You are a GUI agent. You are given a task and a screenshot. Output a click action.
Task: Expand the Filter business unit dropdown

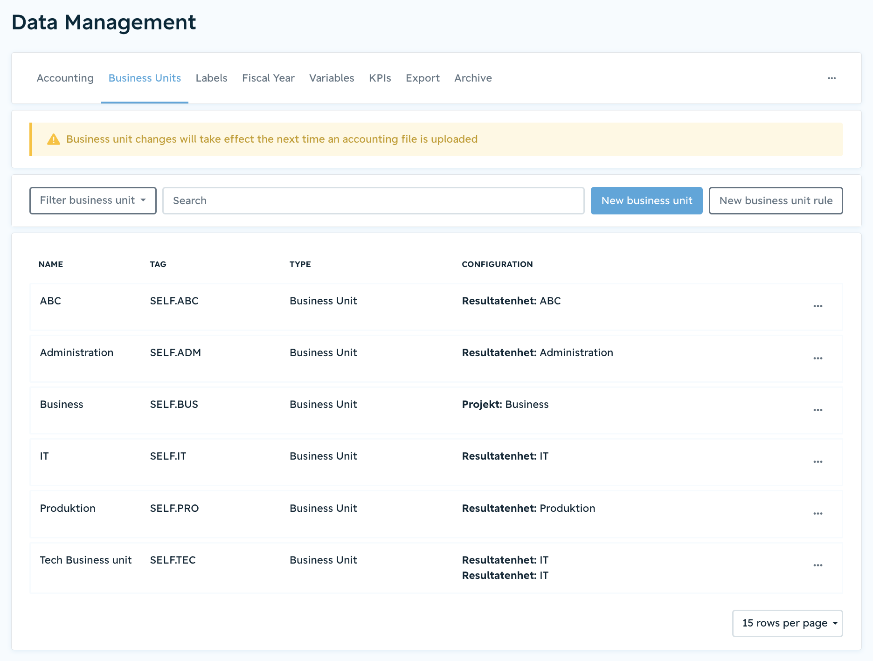pos(93,200)
